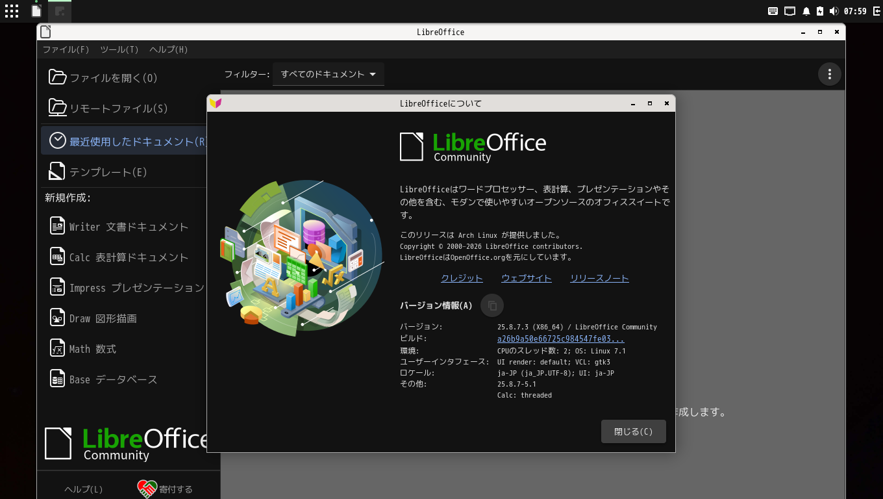
Task: Click the build hash link a26b9a50e66725c984547fe03...
Action: click(561, 339)
